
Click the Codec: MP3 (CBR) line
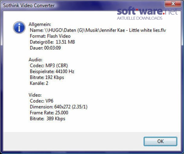point(49,65)
